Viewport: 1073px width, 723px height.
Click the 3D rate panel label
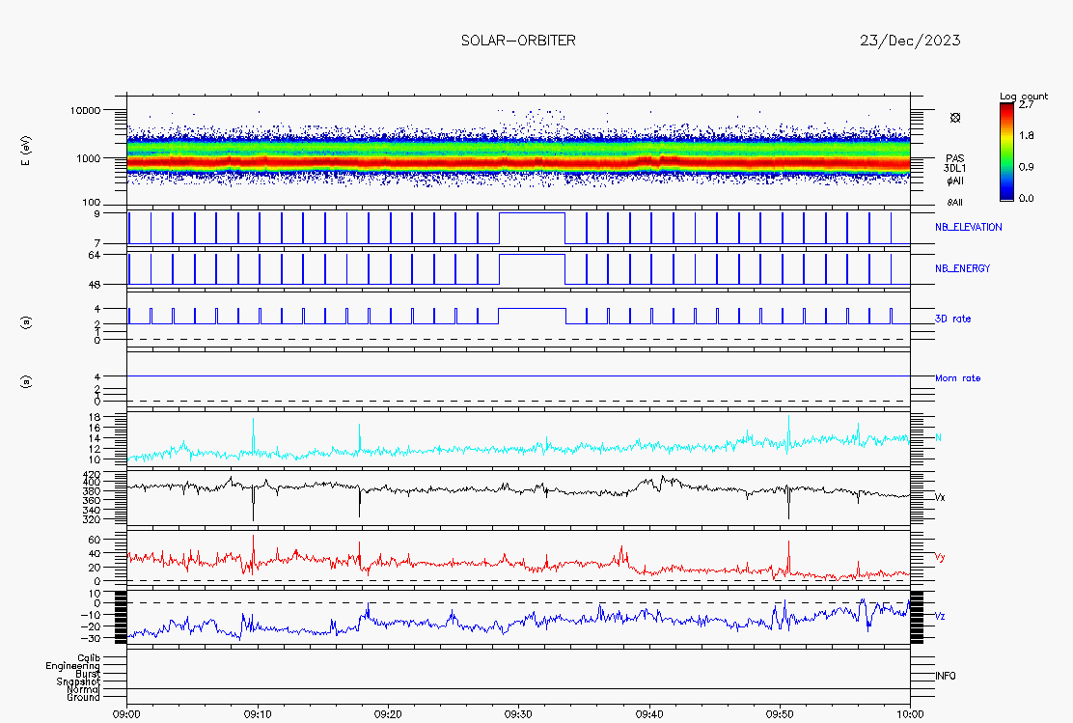[952, 319]
